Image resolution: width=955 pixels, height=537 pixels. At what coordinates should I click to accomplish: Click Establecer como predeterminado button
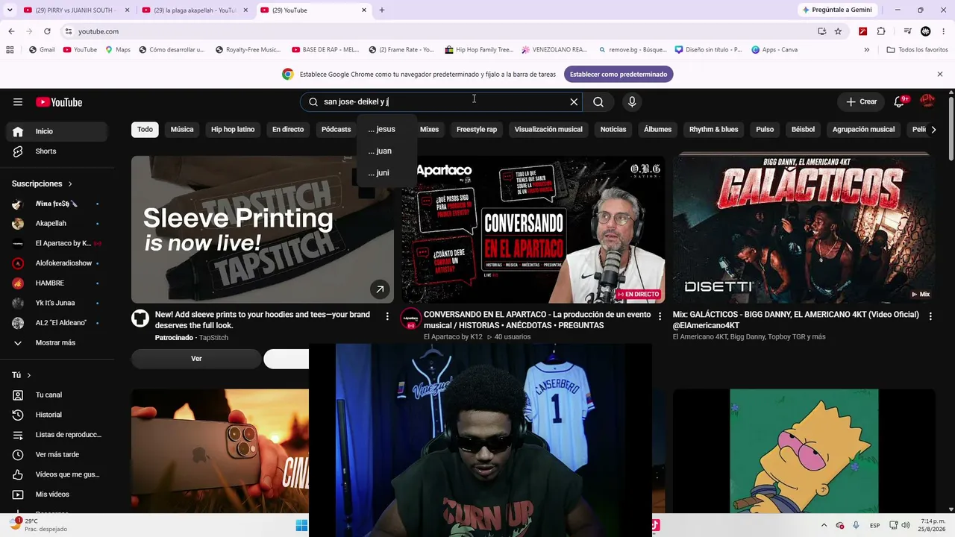(x=619, y=75)
